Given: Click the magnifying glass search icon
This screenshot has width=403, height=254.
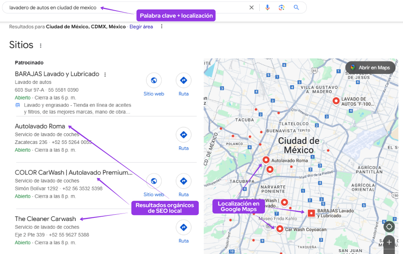Looking at the screenshot, I should pos(296,7).
